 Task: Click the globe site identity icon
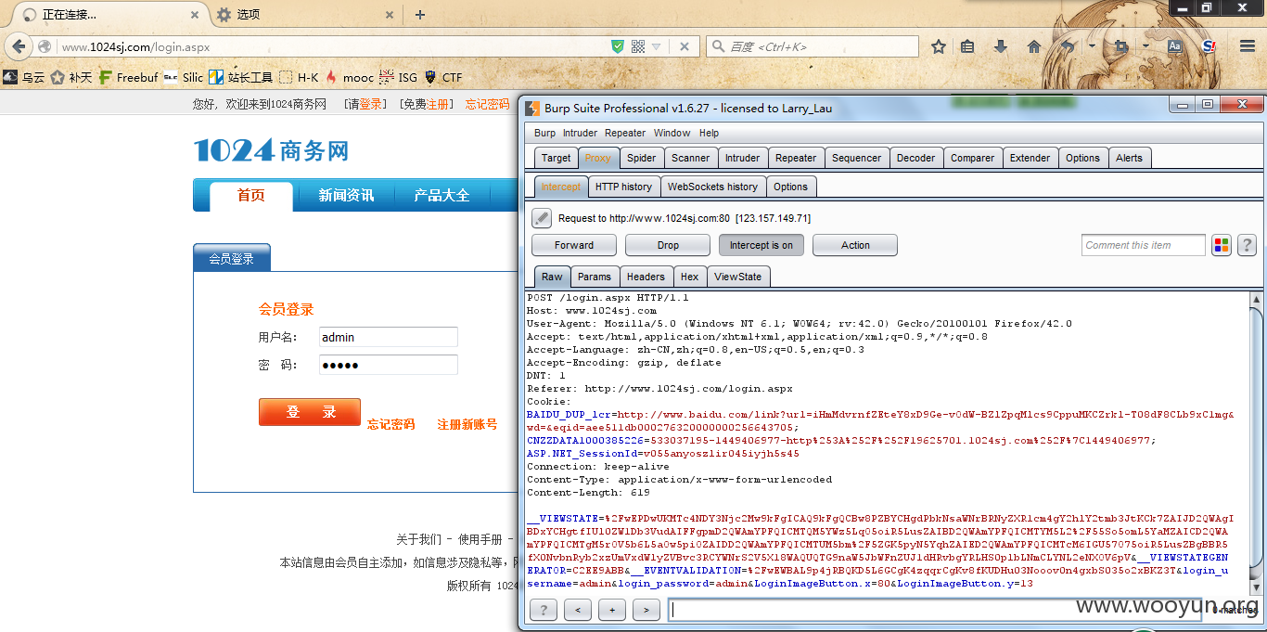(44, 46)
